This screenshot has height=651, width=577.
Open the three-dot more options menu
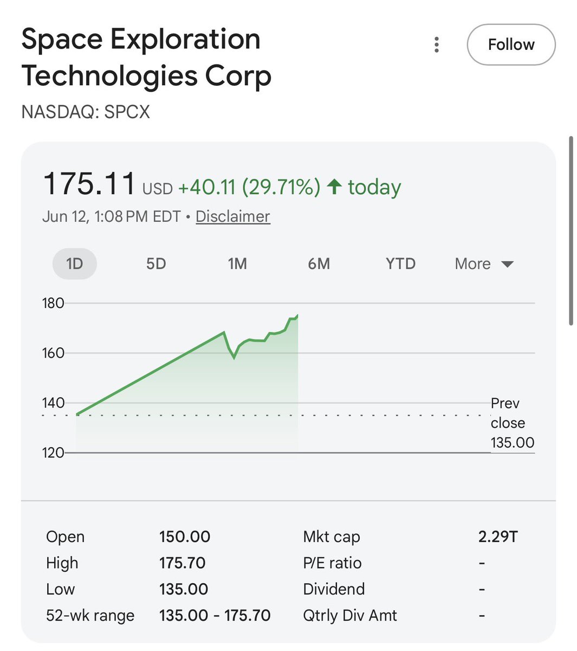click(437, 44)
